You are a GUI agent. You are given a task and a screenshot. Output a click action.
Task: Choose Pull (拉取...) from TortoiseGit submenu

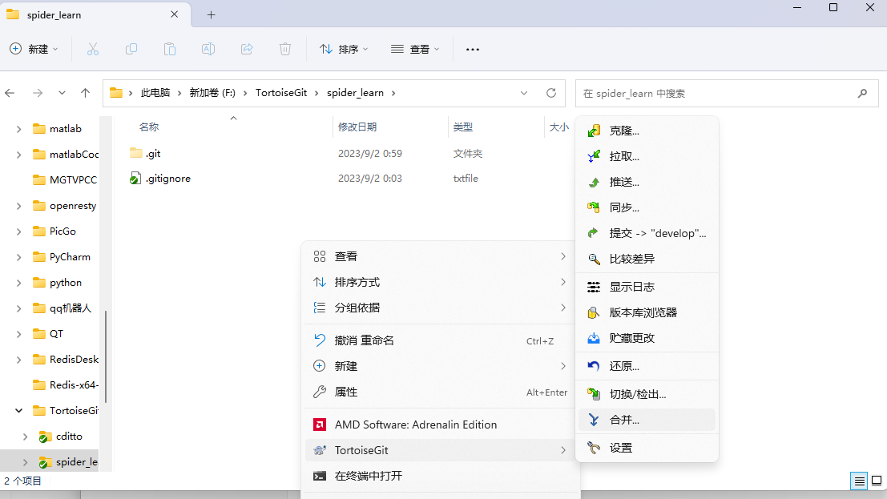[x=647, y=157]
